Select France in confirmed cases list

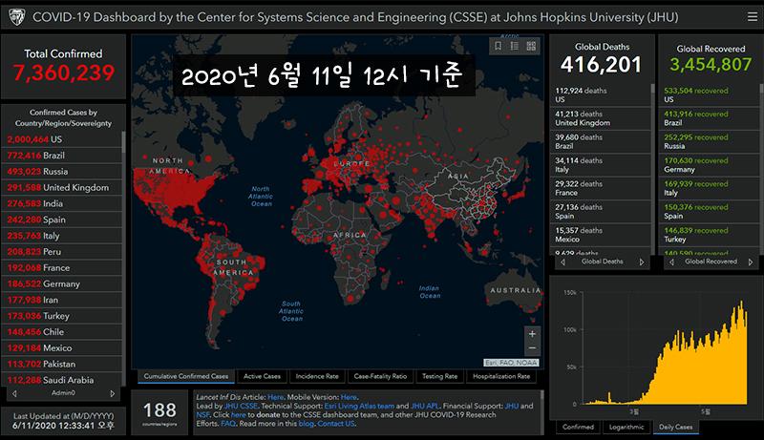pos(62,267)
